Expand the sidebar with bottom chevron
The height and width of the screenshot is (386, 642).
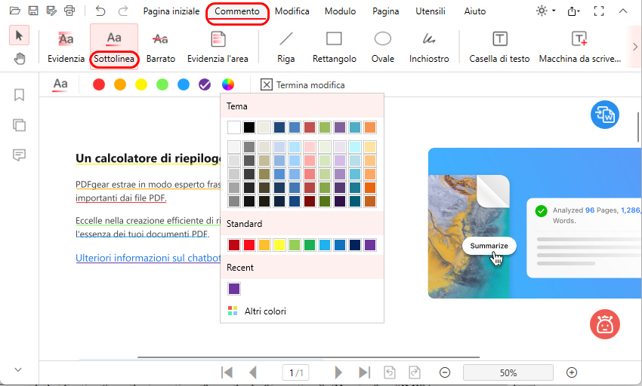click(18, 369)
